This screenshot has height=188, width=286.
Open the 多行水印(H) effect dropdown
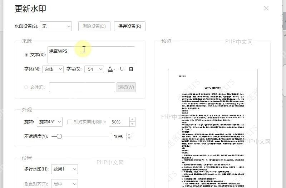[64, 169]
